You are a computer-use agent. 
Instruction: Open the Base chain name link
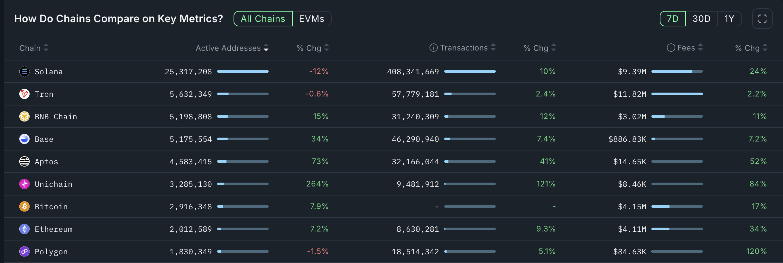(x=44, y=139)
